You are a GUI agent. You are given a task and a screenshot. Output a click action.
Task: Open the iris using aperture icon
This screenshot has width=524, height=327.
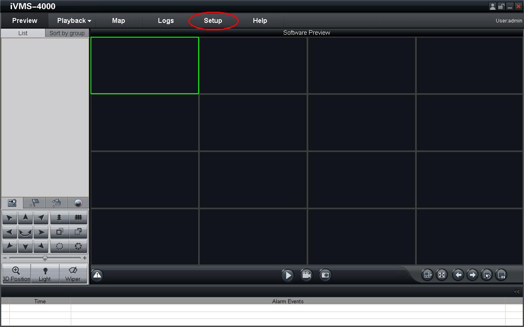[78, 246]
